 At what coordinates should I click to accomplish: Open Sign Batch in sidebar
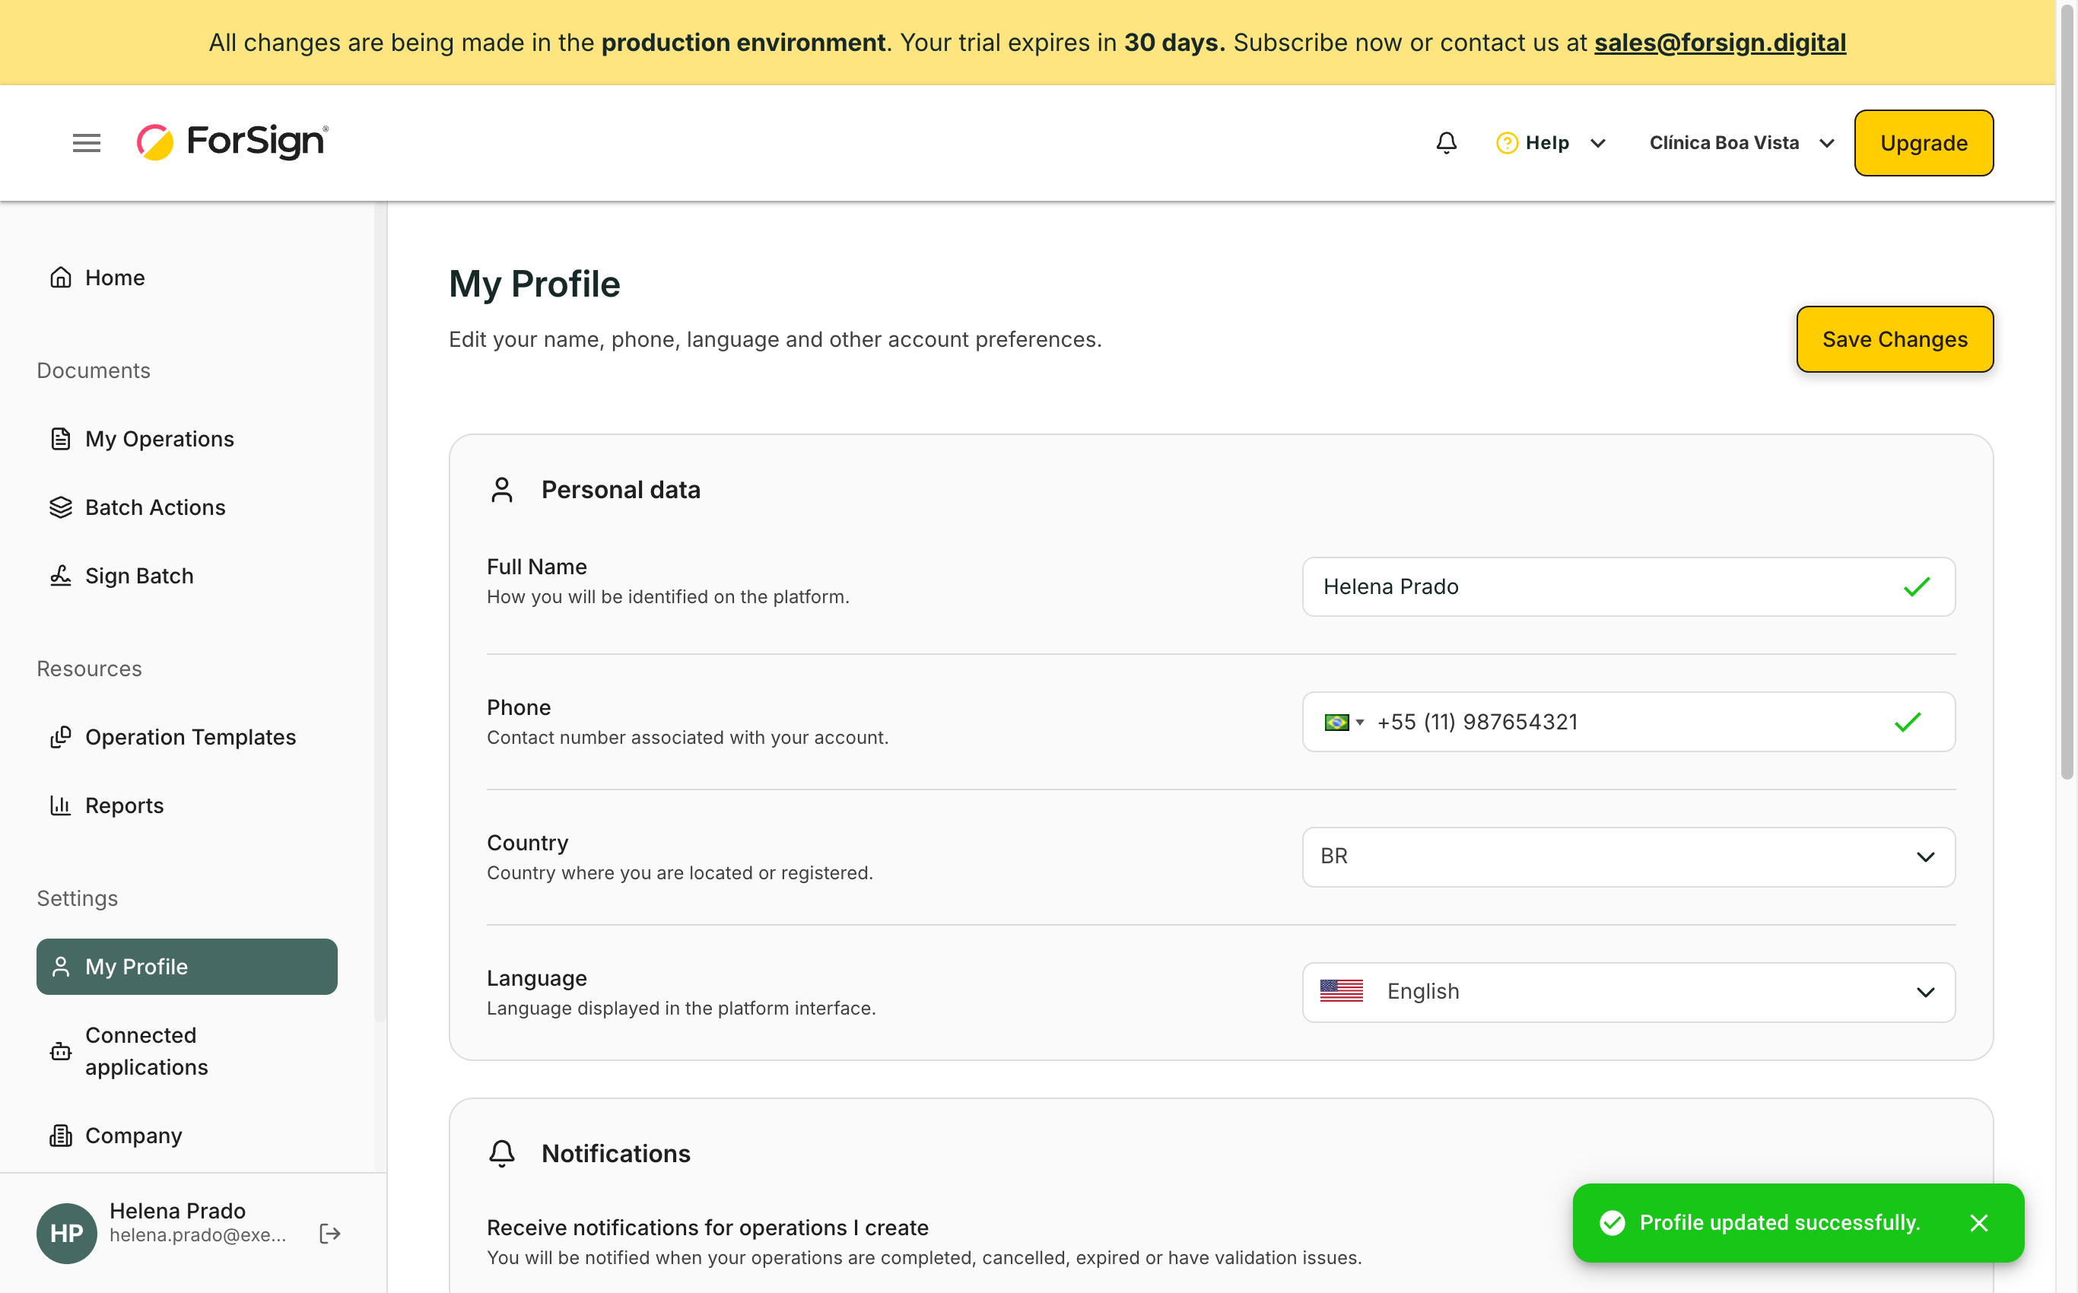point(186,576)
